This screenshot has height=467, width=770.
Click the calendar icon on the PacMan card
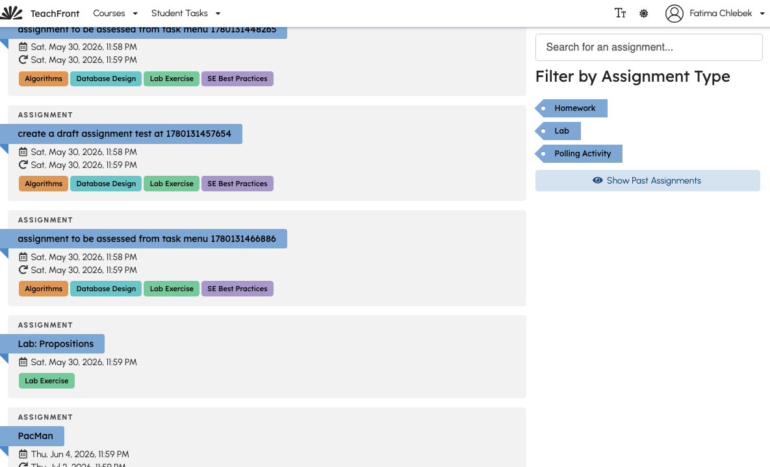click(x=23, y=454)
